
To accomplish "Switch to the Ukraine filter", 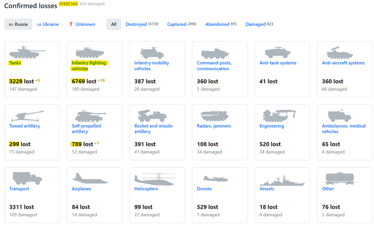I will point(48,24).
